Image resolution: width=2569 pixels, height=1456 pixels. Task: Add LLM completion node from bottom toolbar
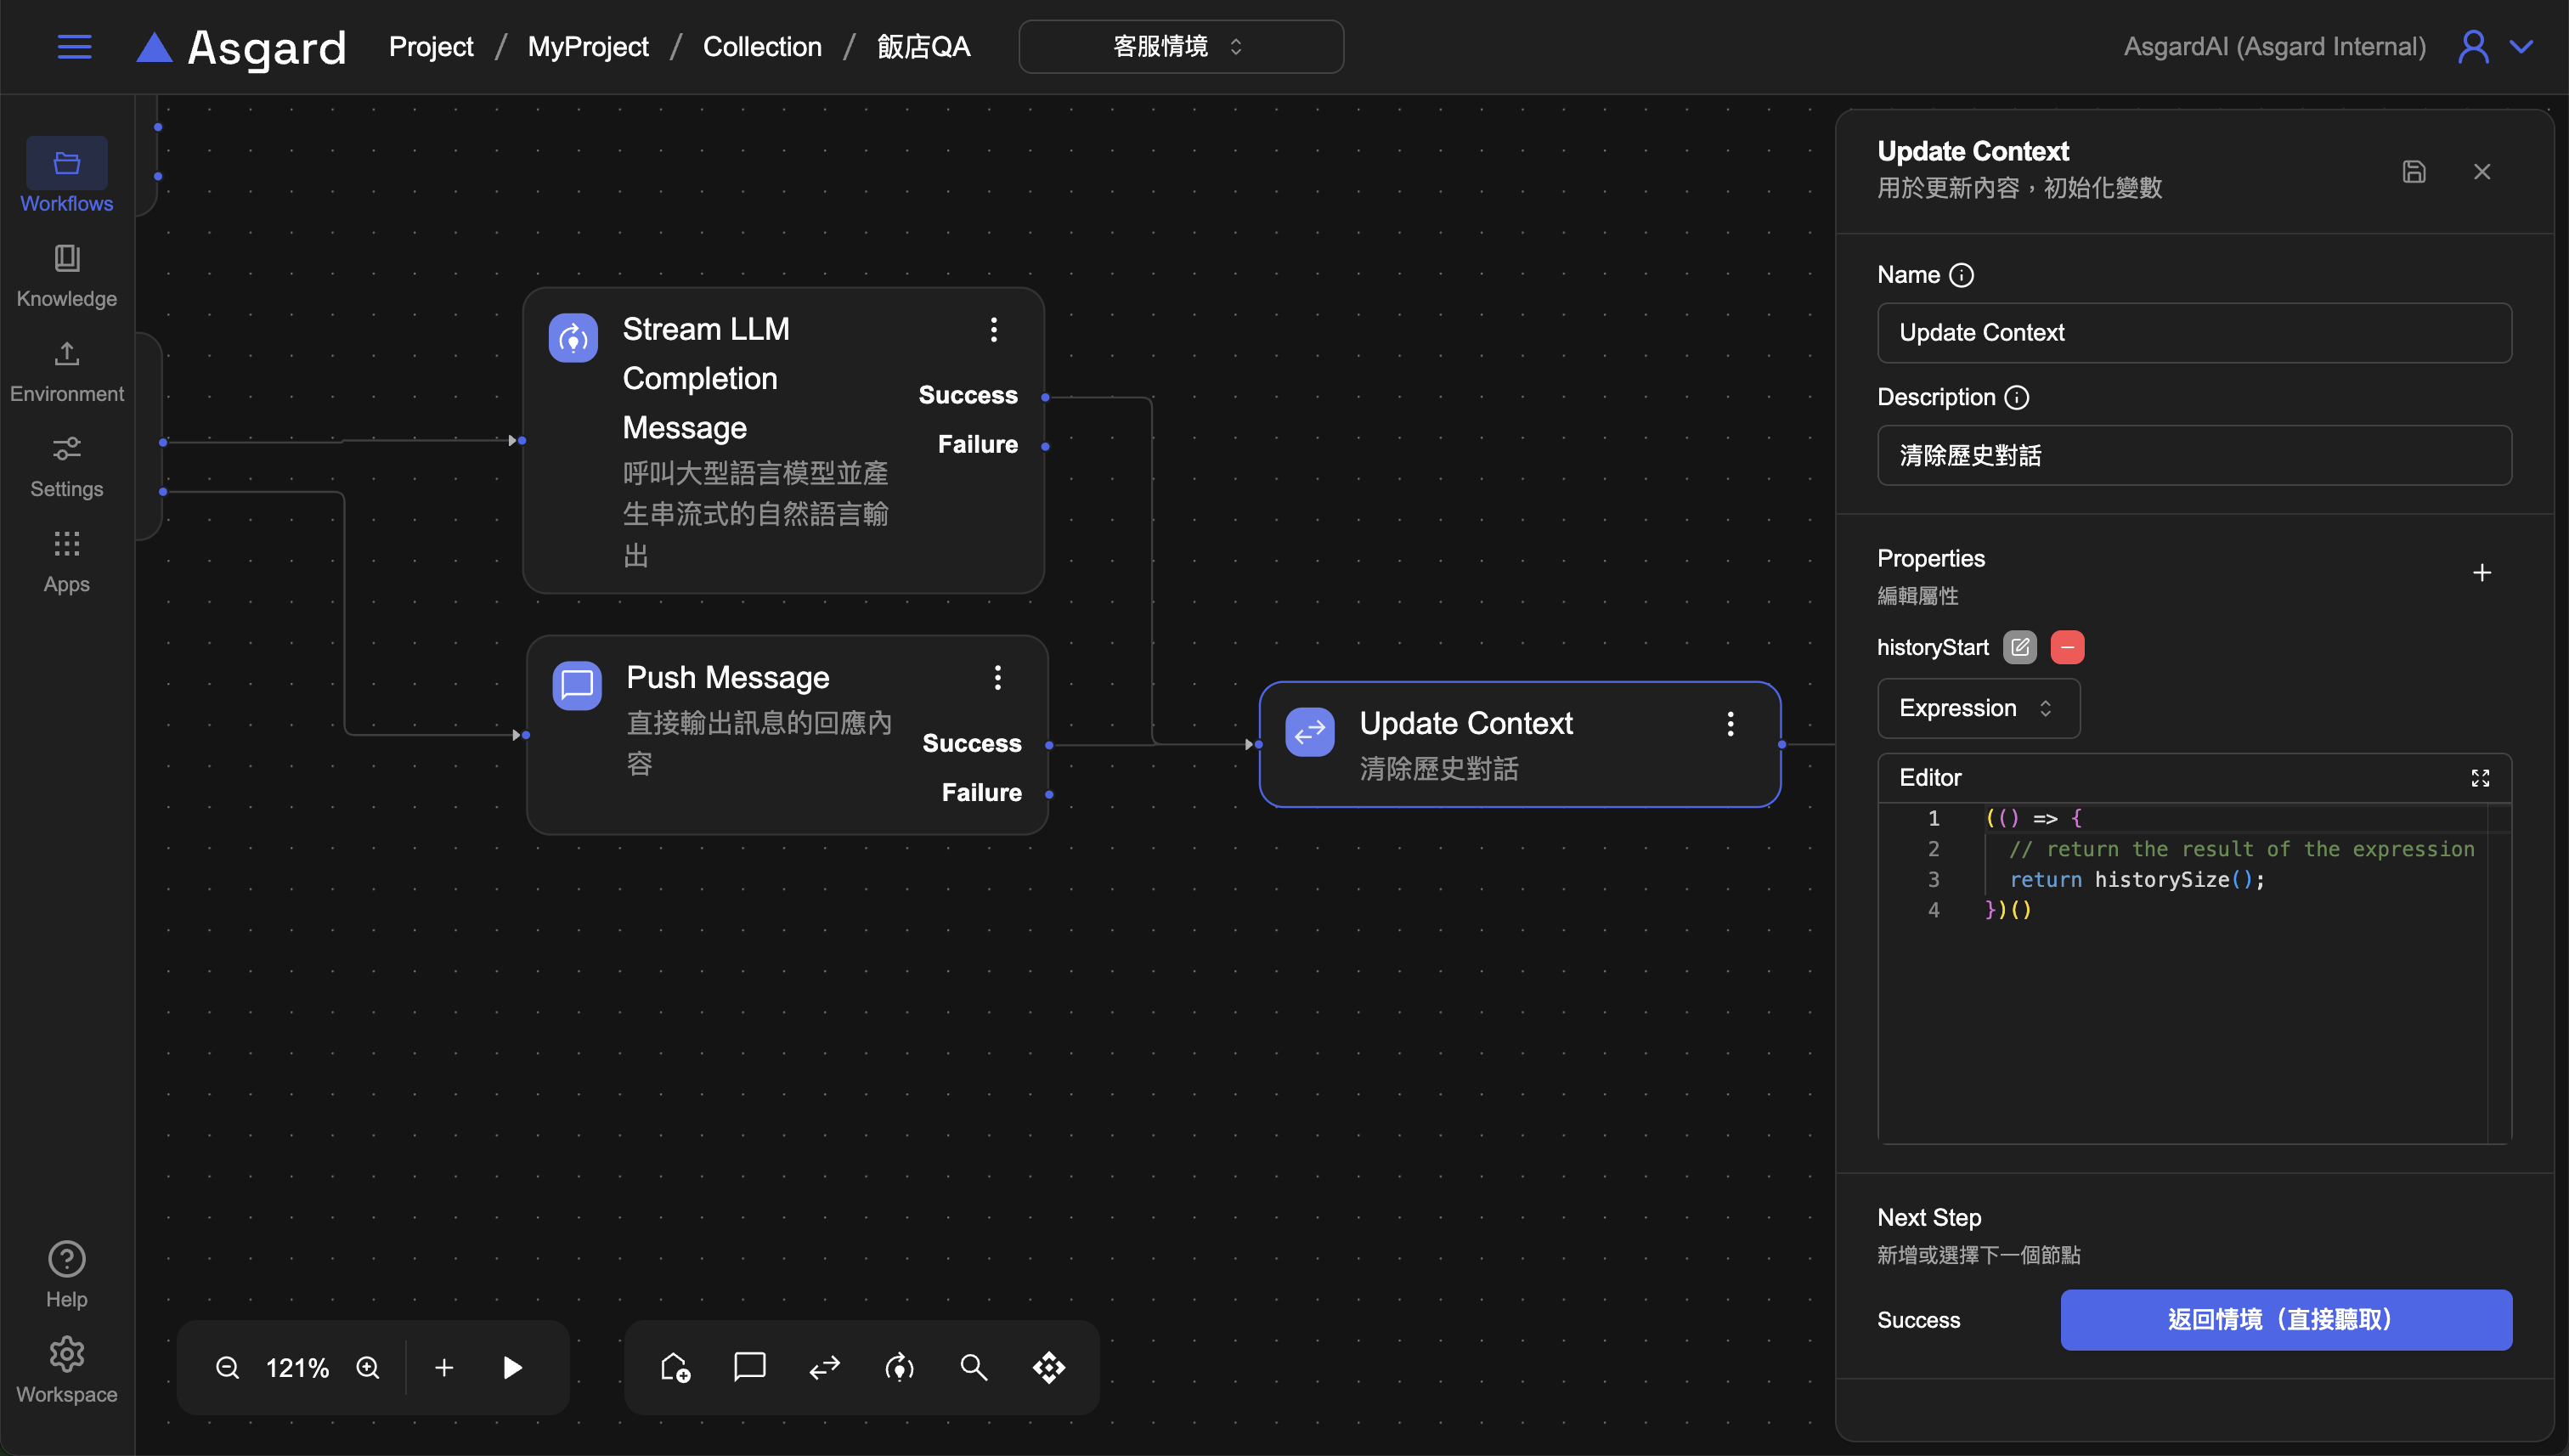pos(899,1367)
